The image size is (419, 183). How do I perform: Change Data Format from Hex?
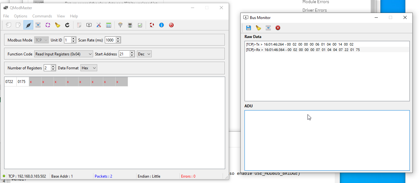click(89, 68)
